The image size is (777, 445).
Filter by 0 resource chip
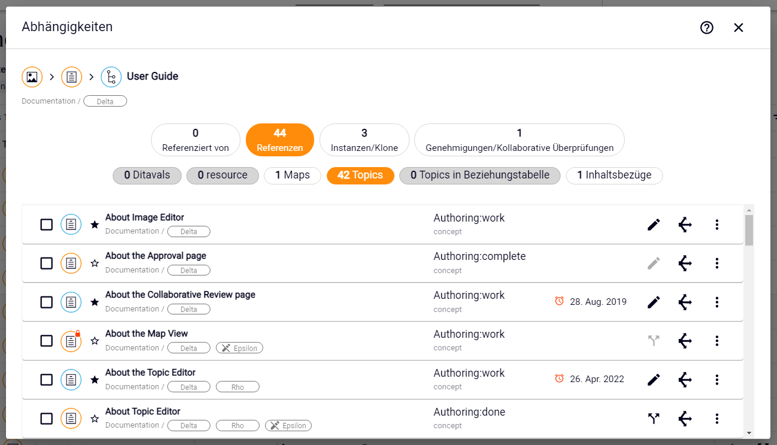click(222, 175)
